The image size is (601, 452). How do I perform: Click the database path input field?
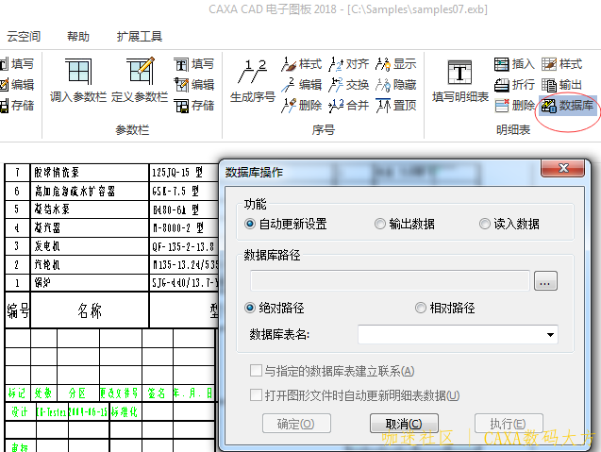pyautogui.click(x=391, y=281)
